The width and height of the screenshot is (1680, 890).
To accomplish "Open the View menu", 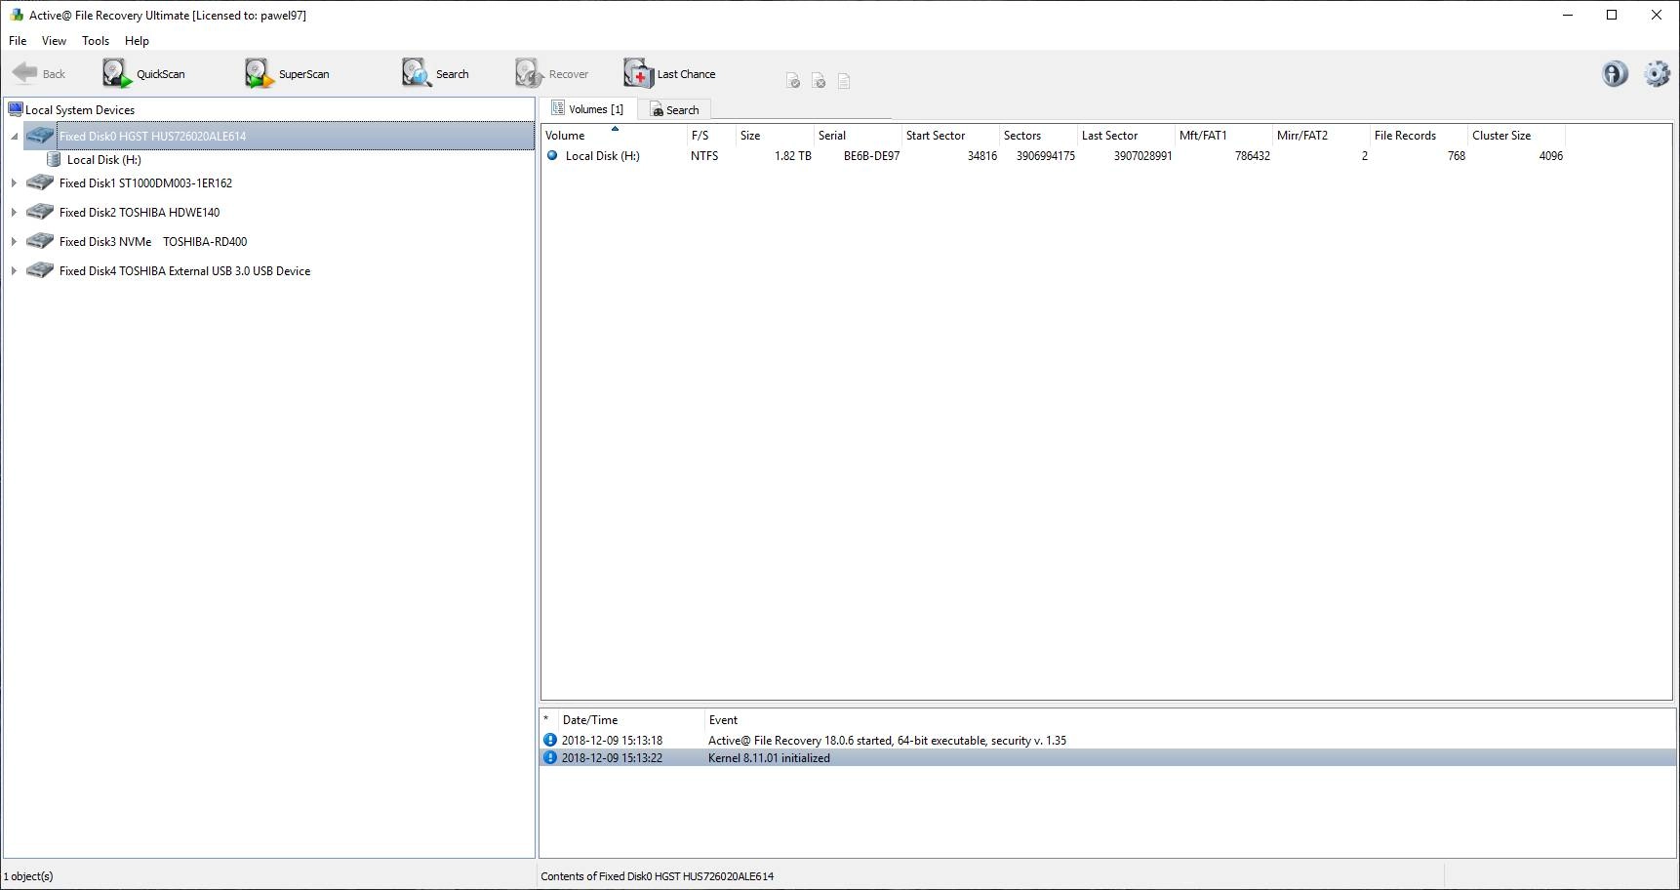I will (54, 41).
